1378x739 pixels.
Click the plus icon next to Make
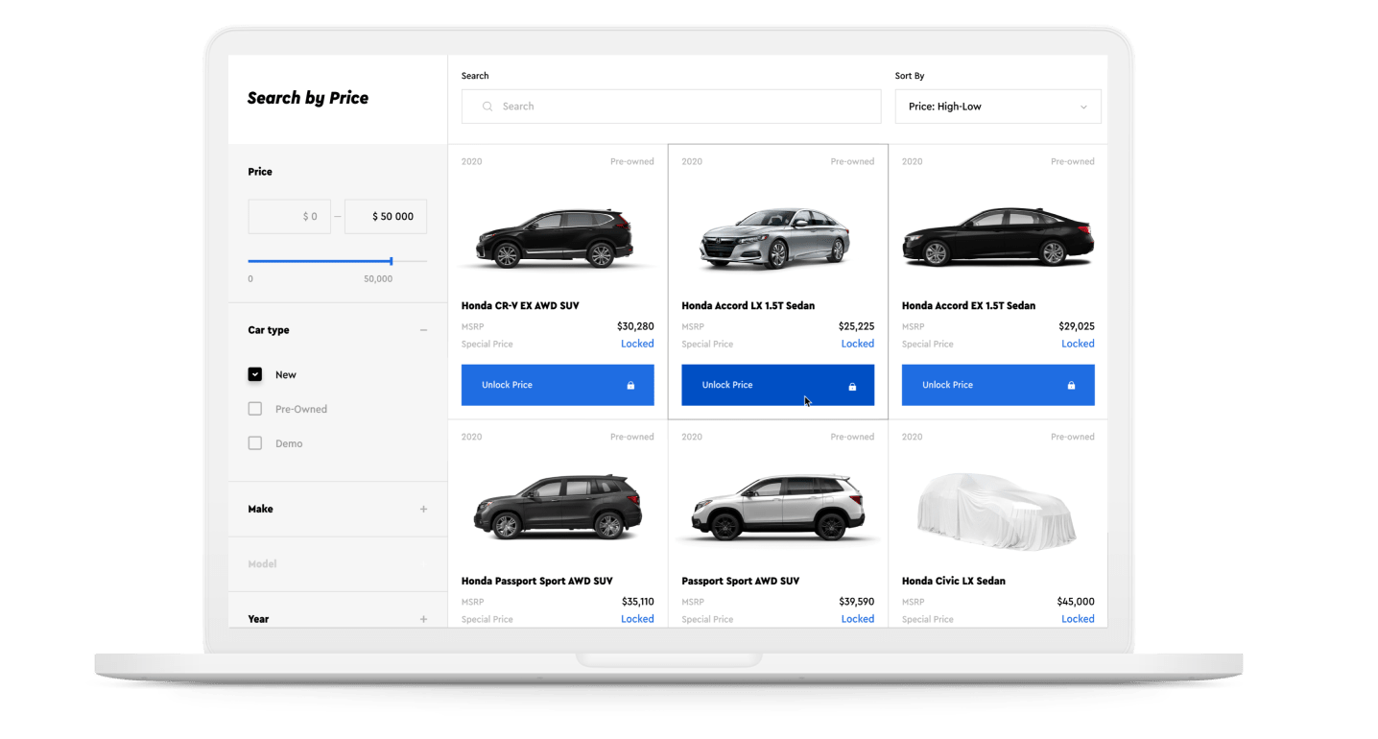423,509
